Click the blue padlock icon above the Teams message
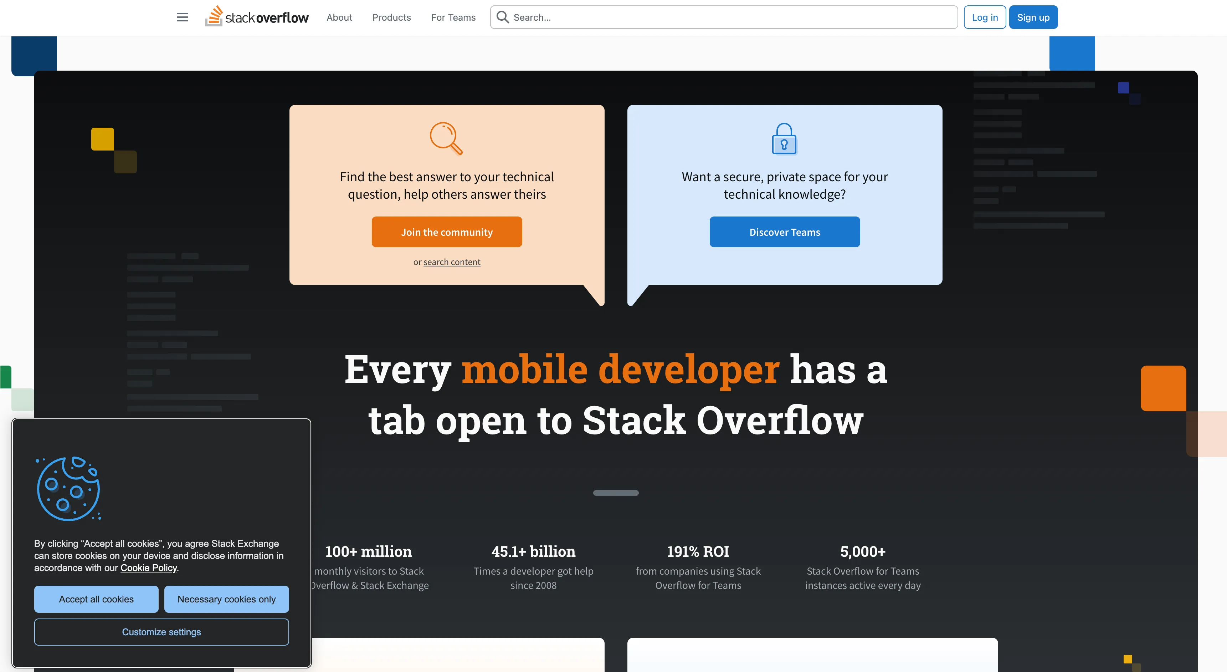Image resolution: width=1227 pixels, height=672 pixels. click(x=784, y=139)
